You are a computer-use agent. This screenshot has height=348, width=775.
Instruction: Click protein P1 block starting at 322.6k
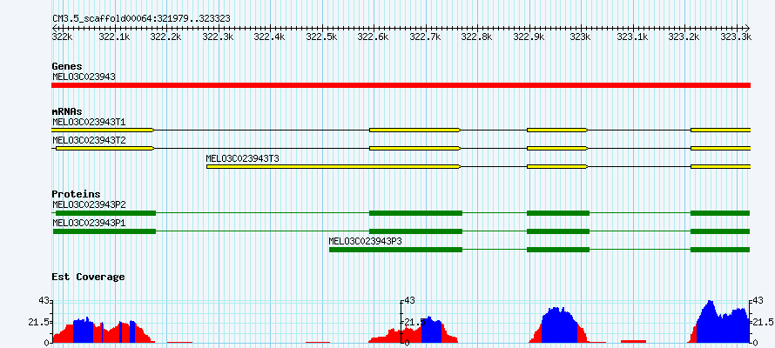[x=415, y=231]
